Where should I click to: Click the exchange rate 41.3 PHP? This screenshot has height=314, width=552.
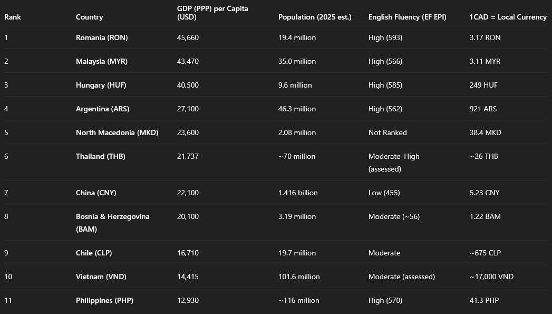click(x=484, y=301)
